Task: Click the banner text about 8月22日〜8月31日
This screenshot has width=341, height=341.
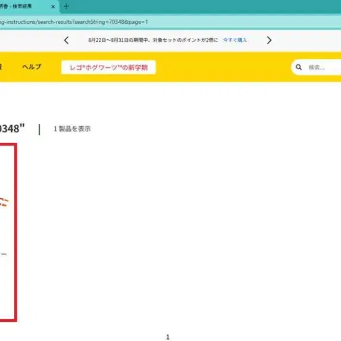Action: point(153,40)
